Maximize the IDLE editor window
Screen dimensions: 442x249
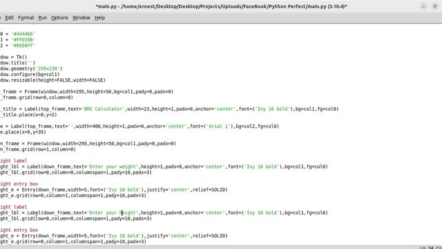434,6
